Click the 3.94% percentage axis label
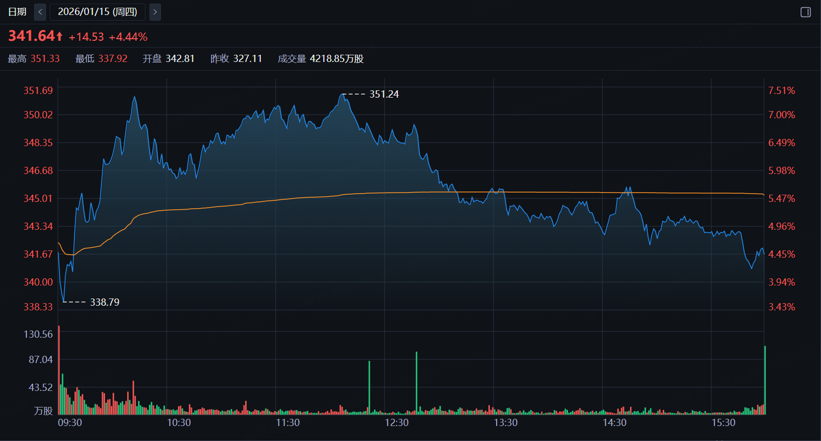 coord(782,282)
